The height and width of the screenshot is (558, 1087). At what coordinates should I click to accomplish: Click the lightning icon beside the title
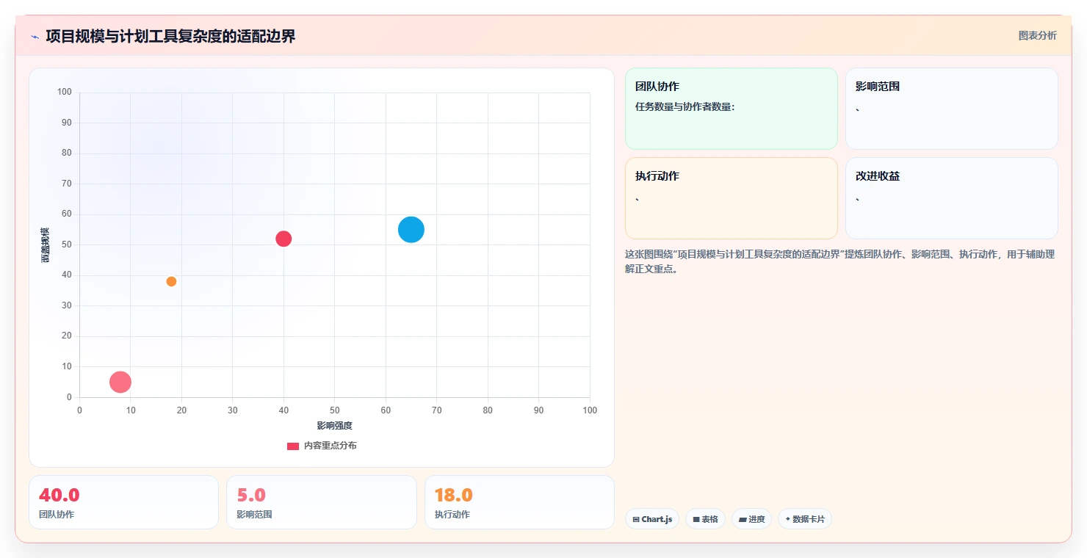point(35,37)
